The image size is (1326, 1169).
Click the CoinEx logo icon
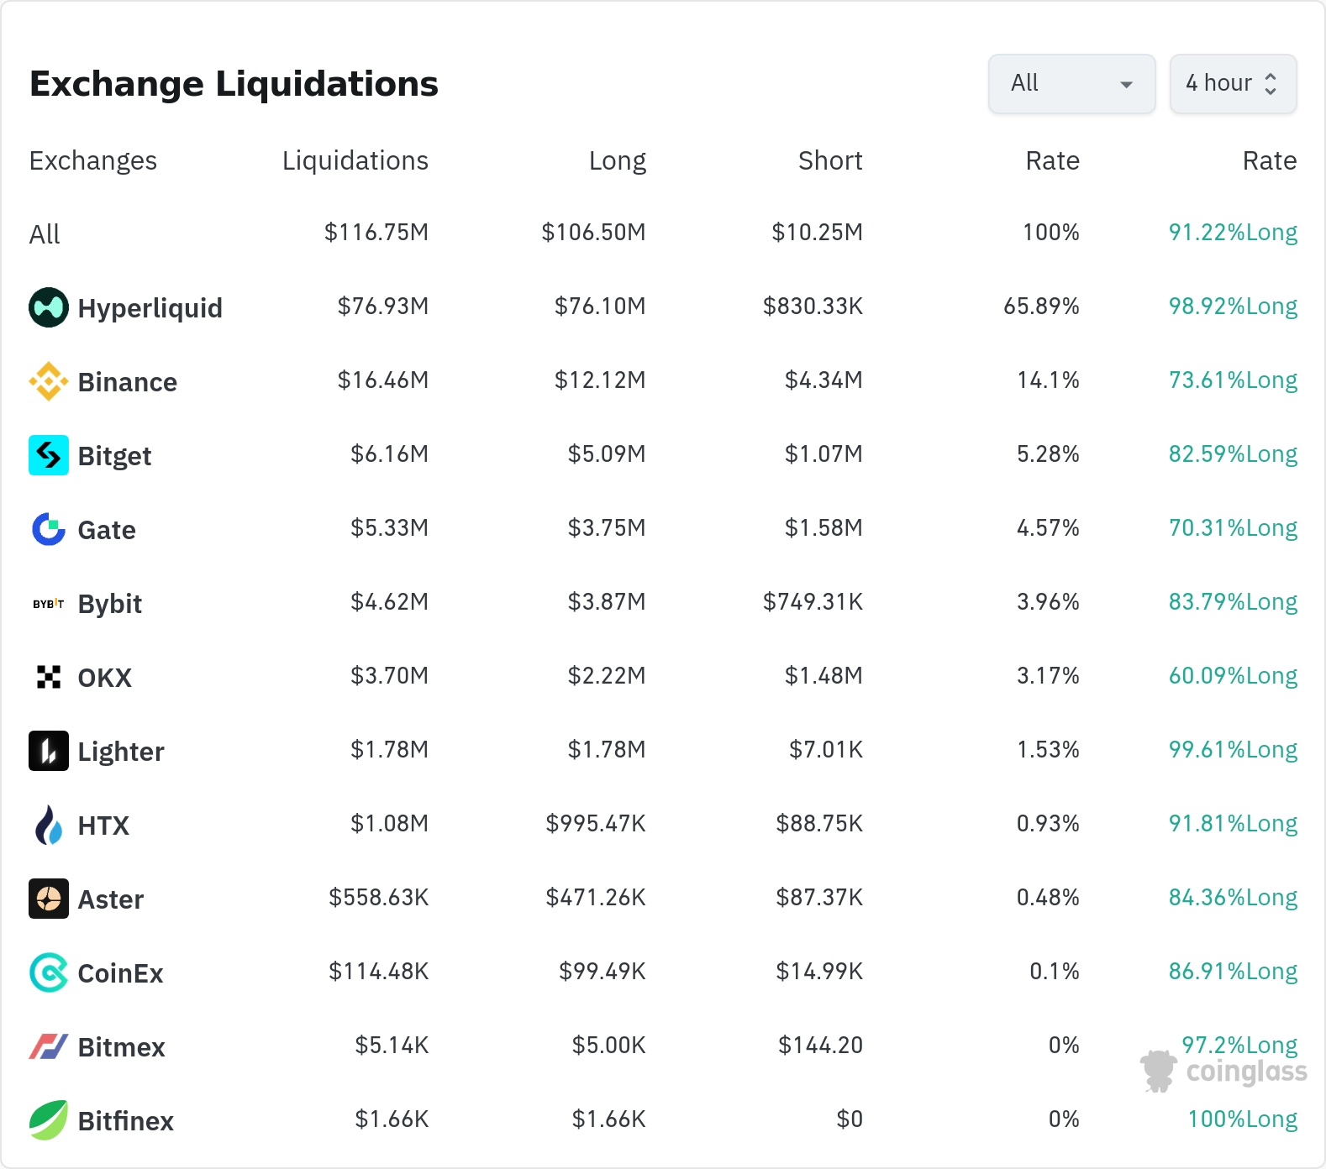click(x=49, y=972)
